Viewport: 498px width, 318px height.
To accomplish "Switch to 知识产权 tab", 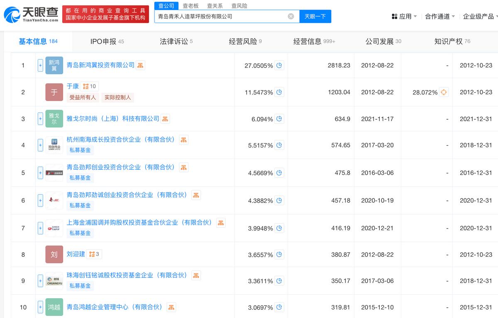I will (452, 41).
